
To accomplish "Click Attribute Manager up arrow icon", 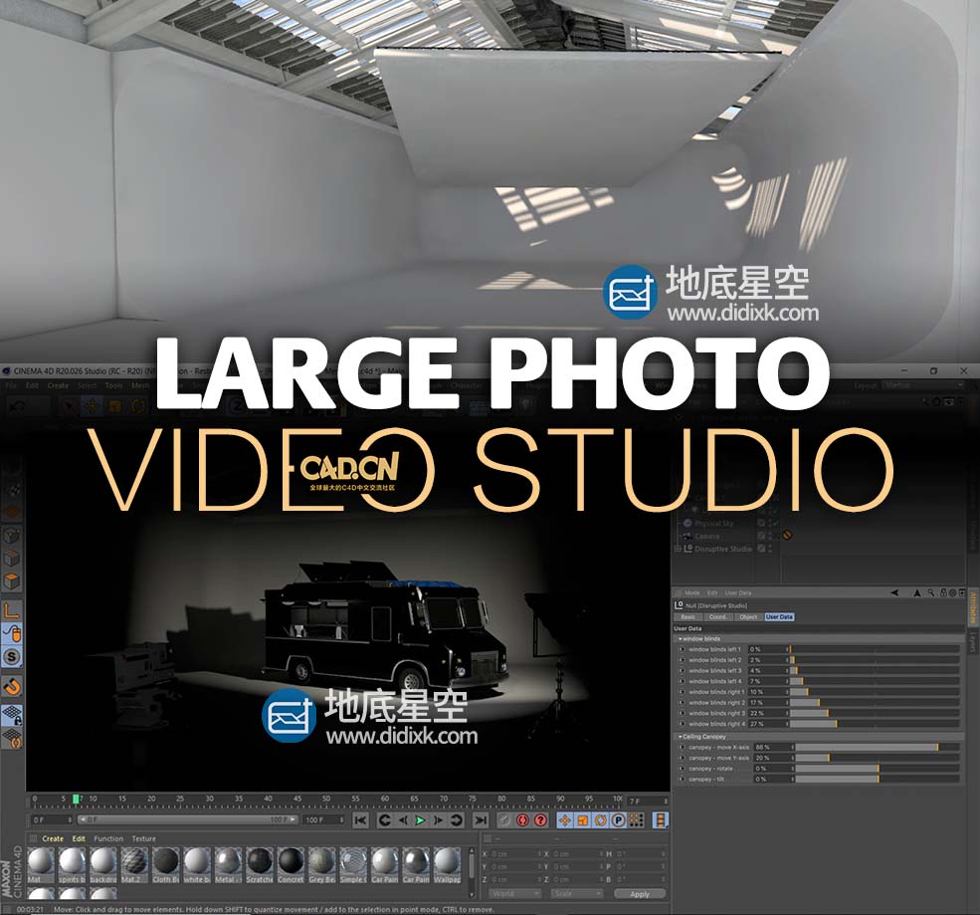I will click(917, 592).
